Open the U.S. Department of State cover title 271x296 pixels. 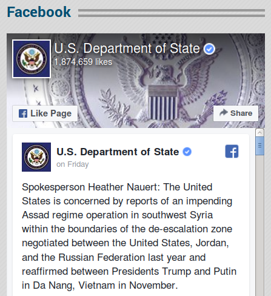pyautogui.click(x=127, y=49)
